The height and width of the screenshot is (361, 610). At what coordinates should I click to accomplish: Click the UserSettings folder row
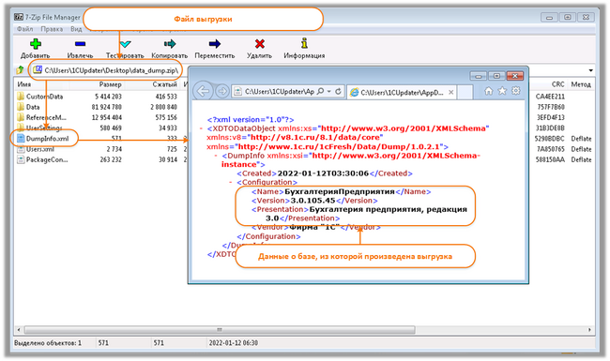pyautogui.click(x=44, y=128)
